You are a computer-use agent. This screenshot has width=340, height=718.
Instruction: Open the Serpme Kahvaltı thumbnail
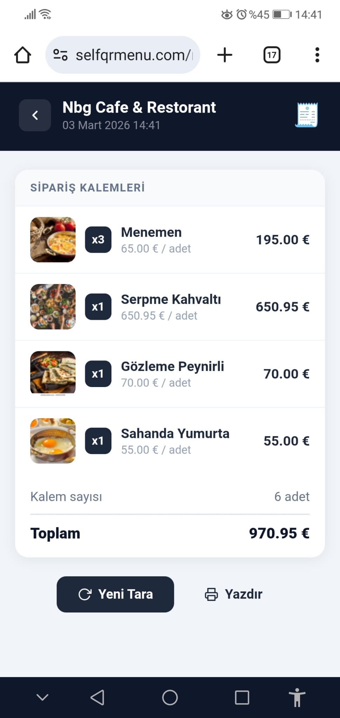(53, 307)
